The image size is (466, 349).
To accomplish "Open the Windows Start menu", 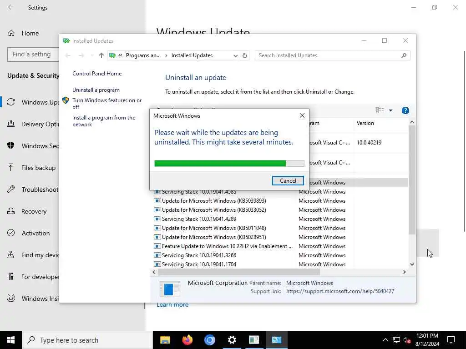I will tap(11, 340).
